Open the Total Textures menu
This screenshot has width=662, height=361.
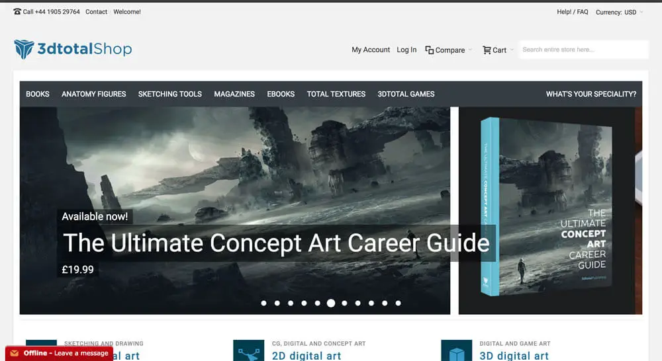tap(336, 94)
